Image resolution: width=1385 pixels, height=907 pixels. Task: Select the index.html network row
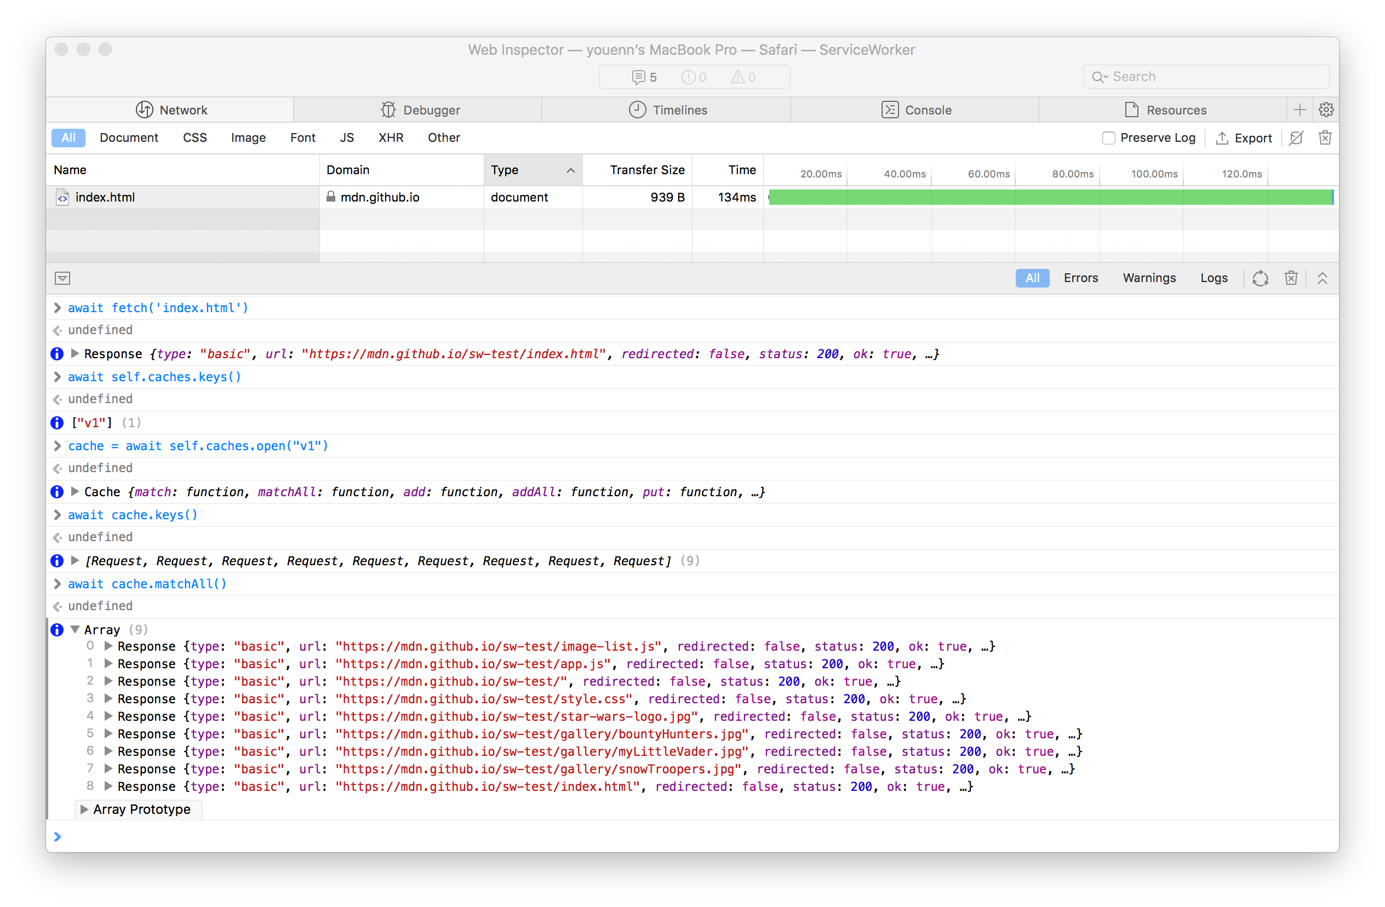tap(692, 197)
